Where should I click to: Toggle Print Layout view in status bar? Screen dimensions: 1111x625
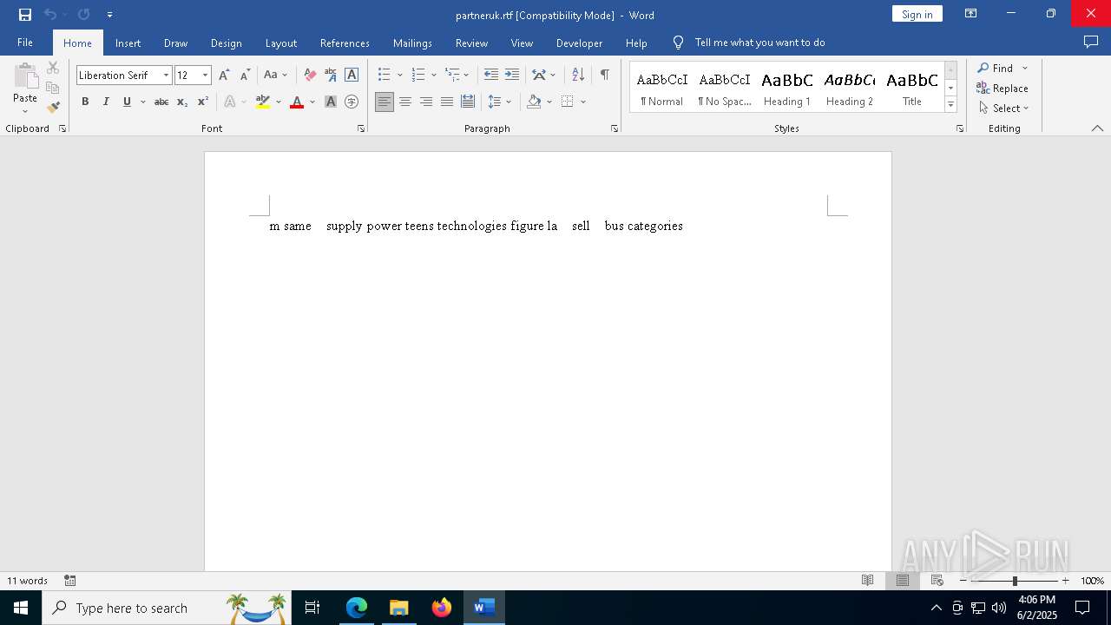point(903,581)
